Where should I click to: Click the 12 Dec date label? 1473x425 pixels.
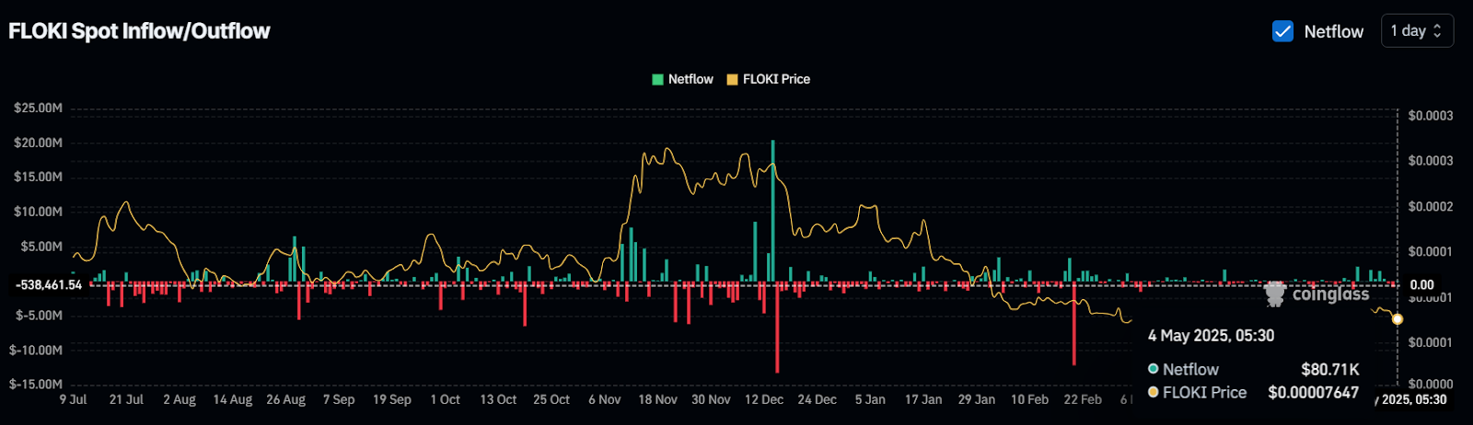click(x=764, y=399)
